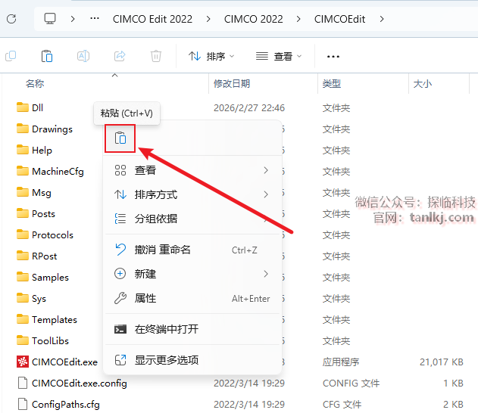Screen dimensions: 478x413
Task: Click the This PC monitor icon
Action: click(50, 19)
